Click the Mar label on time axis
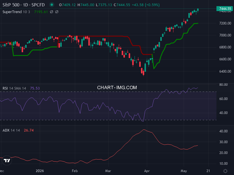 tap(108, 171)
